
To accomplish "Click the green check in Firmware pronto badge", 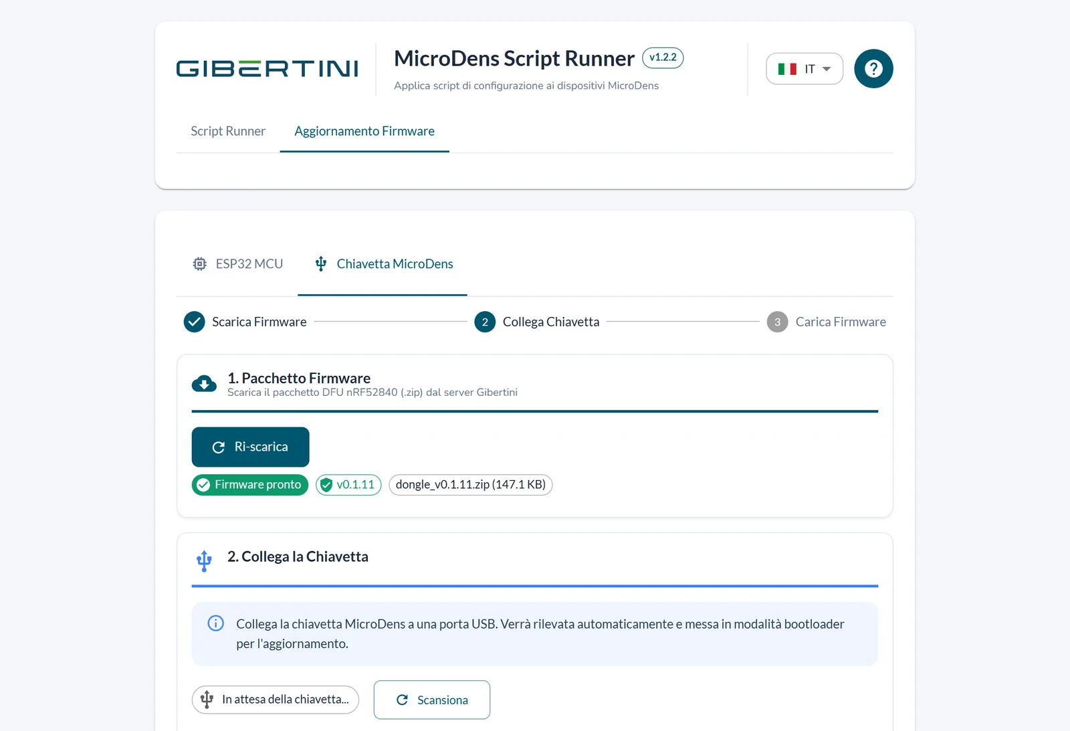I will click(x=203, y=485).
